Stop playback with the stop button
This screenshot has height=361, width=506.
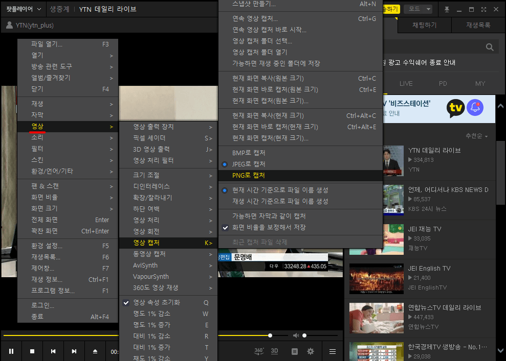tap(32, 351)
